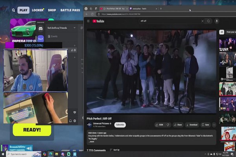This screenshot has height=157, width=236.
Task: Select the 'All' filter chip in suggestions
Action: tap(221, 32)
